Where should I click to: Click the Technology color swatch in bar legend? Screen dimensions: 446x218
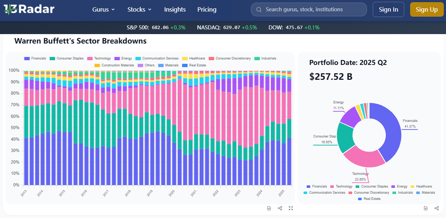[90, 58]
